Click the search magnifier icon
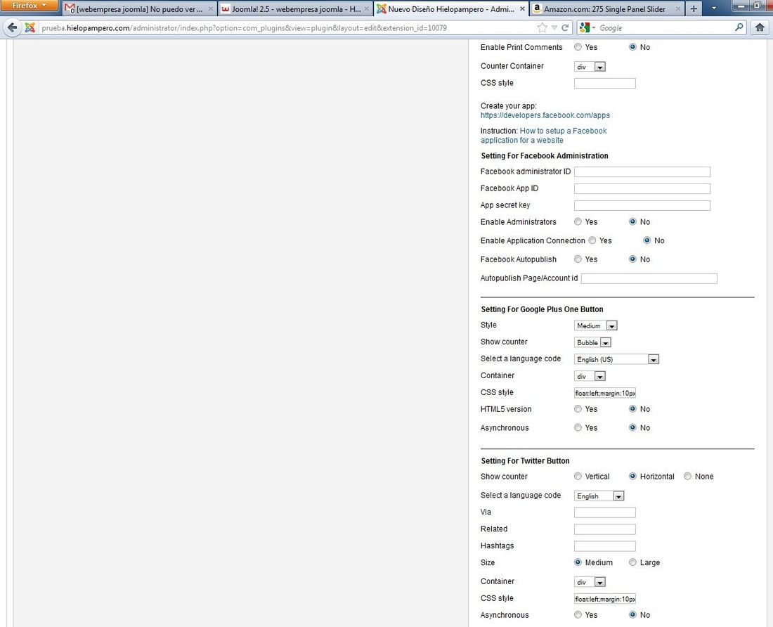 tap(739, 27)
